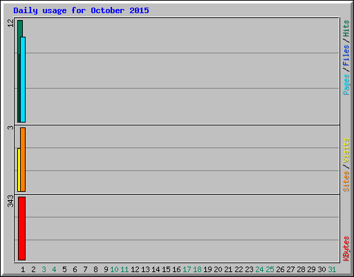Click the 343 KBytes axis value

pyautogui.click(x=10, y=201)
